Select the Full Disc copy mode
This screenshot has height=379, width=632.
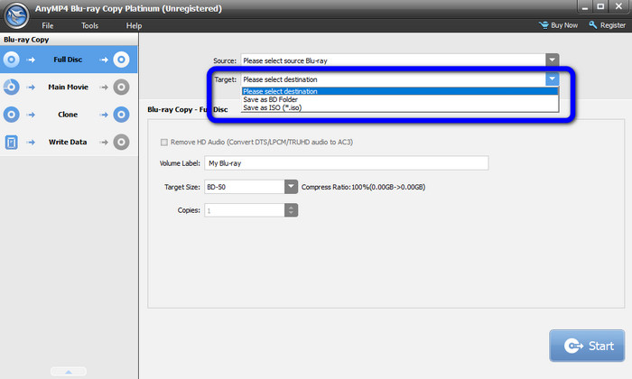pyautogui.click(x=69, y=60)
